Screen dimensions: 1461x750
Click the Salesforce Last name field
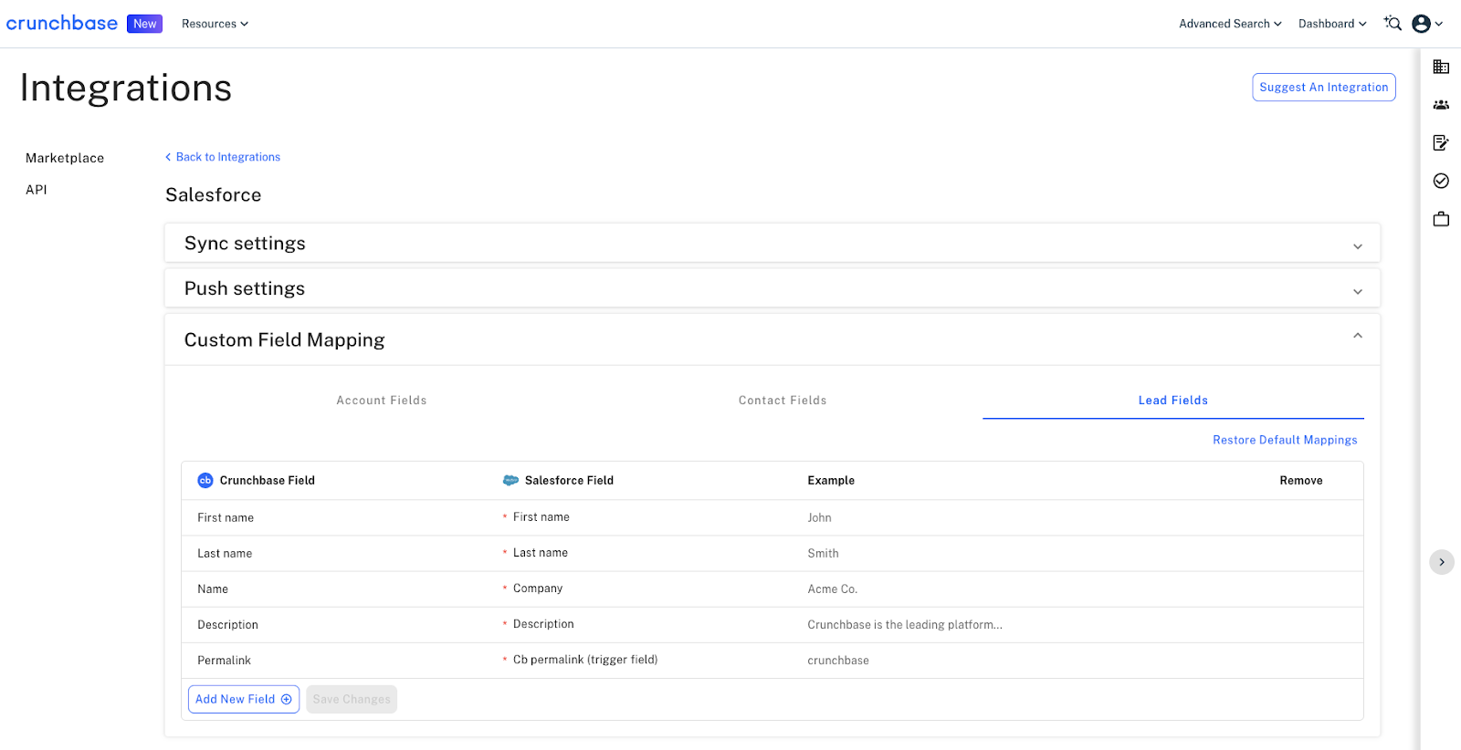(541, 553)
